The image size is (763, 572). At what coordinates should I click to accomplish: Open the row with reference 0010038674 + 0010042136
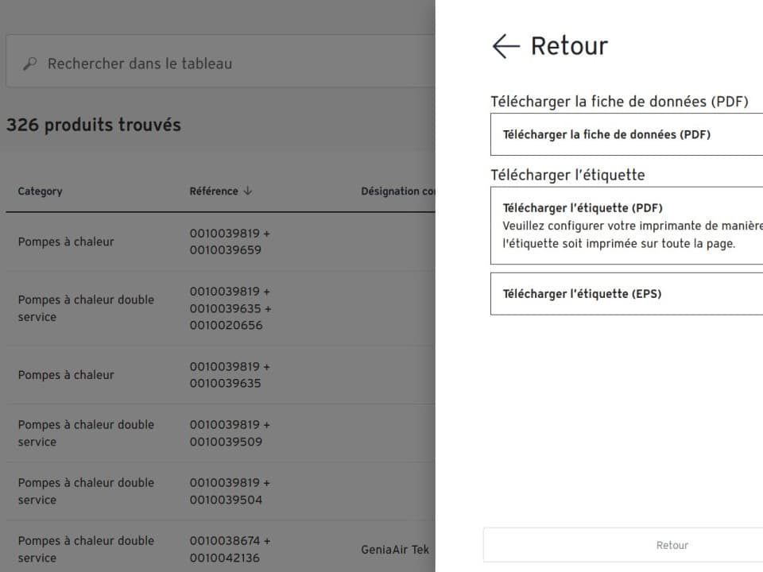(x=230, y=549)
